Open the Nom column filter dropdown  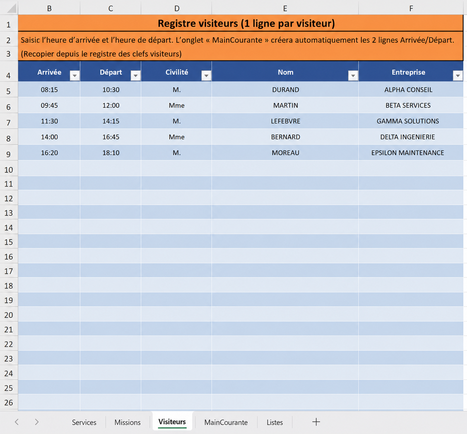[353, 76]
